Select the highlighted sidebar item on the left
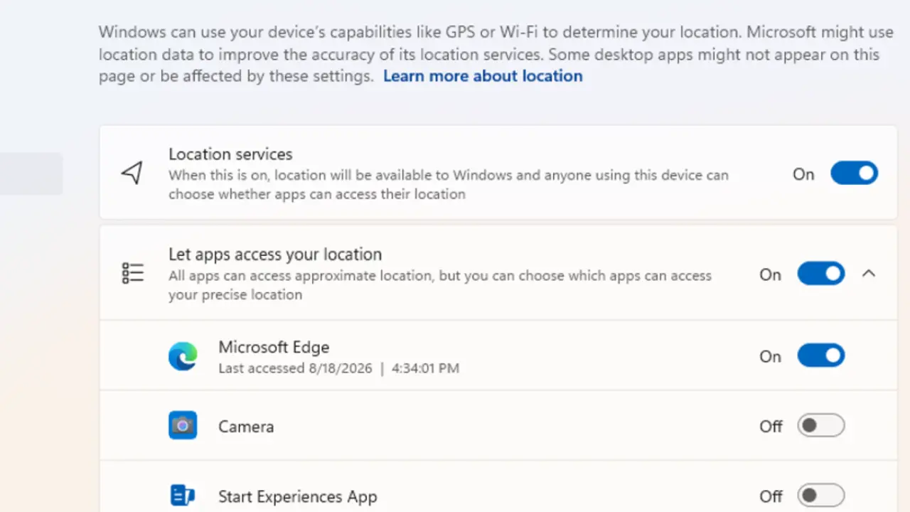910x512 pixels. [x=31, y=174]
